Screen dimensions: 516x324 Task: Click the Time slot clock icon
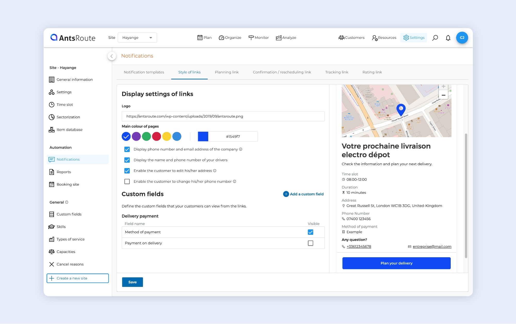pos(52,104)
